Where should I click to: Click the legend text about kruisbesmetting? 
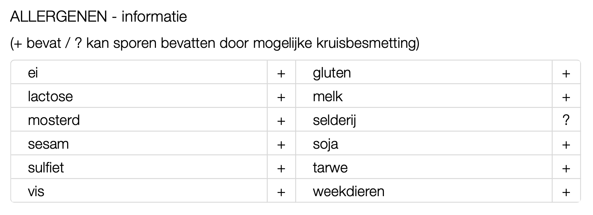(215, 43)
